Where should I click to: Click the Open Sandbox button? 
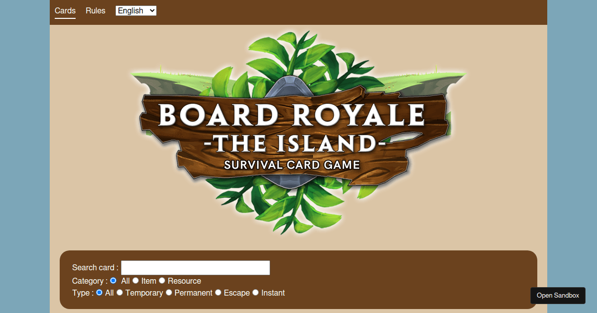click(558, 296)
